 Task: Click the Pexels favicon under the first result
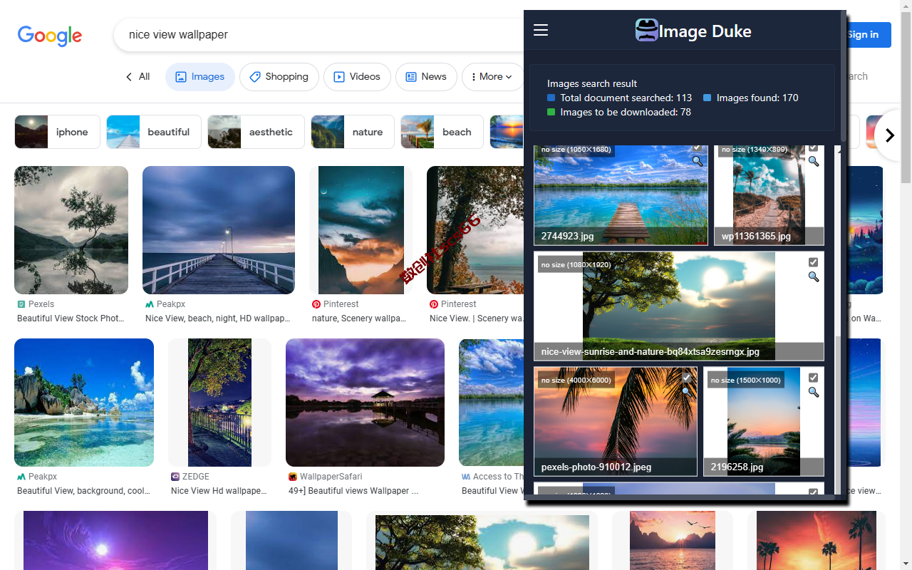21,304
